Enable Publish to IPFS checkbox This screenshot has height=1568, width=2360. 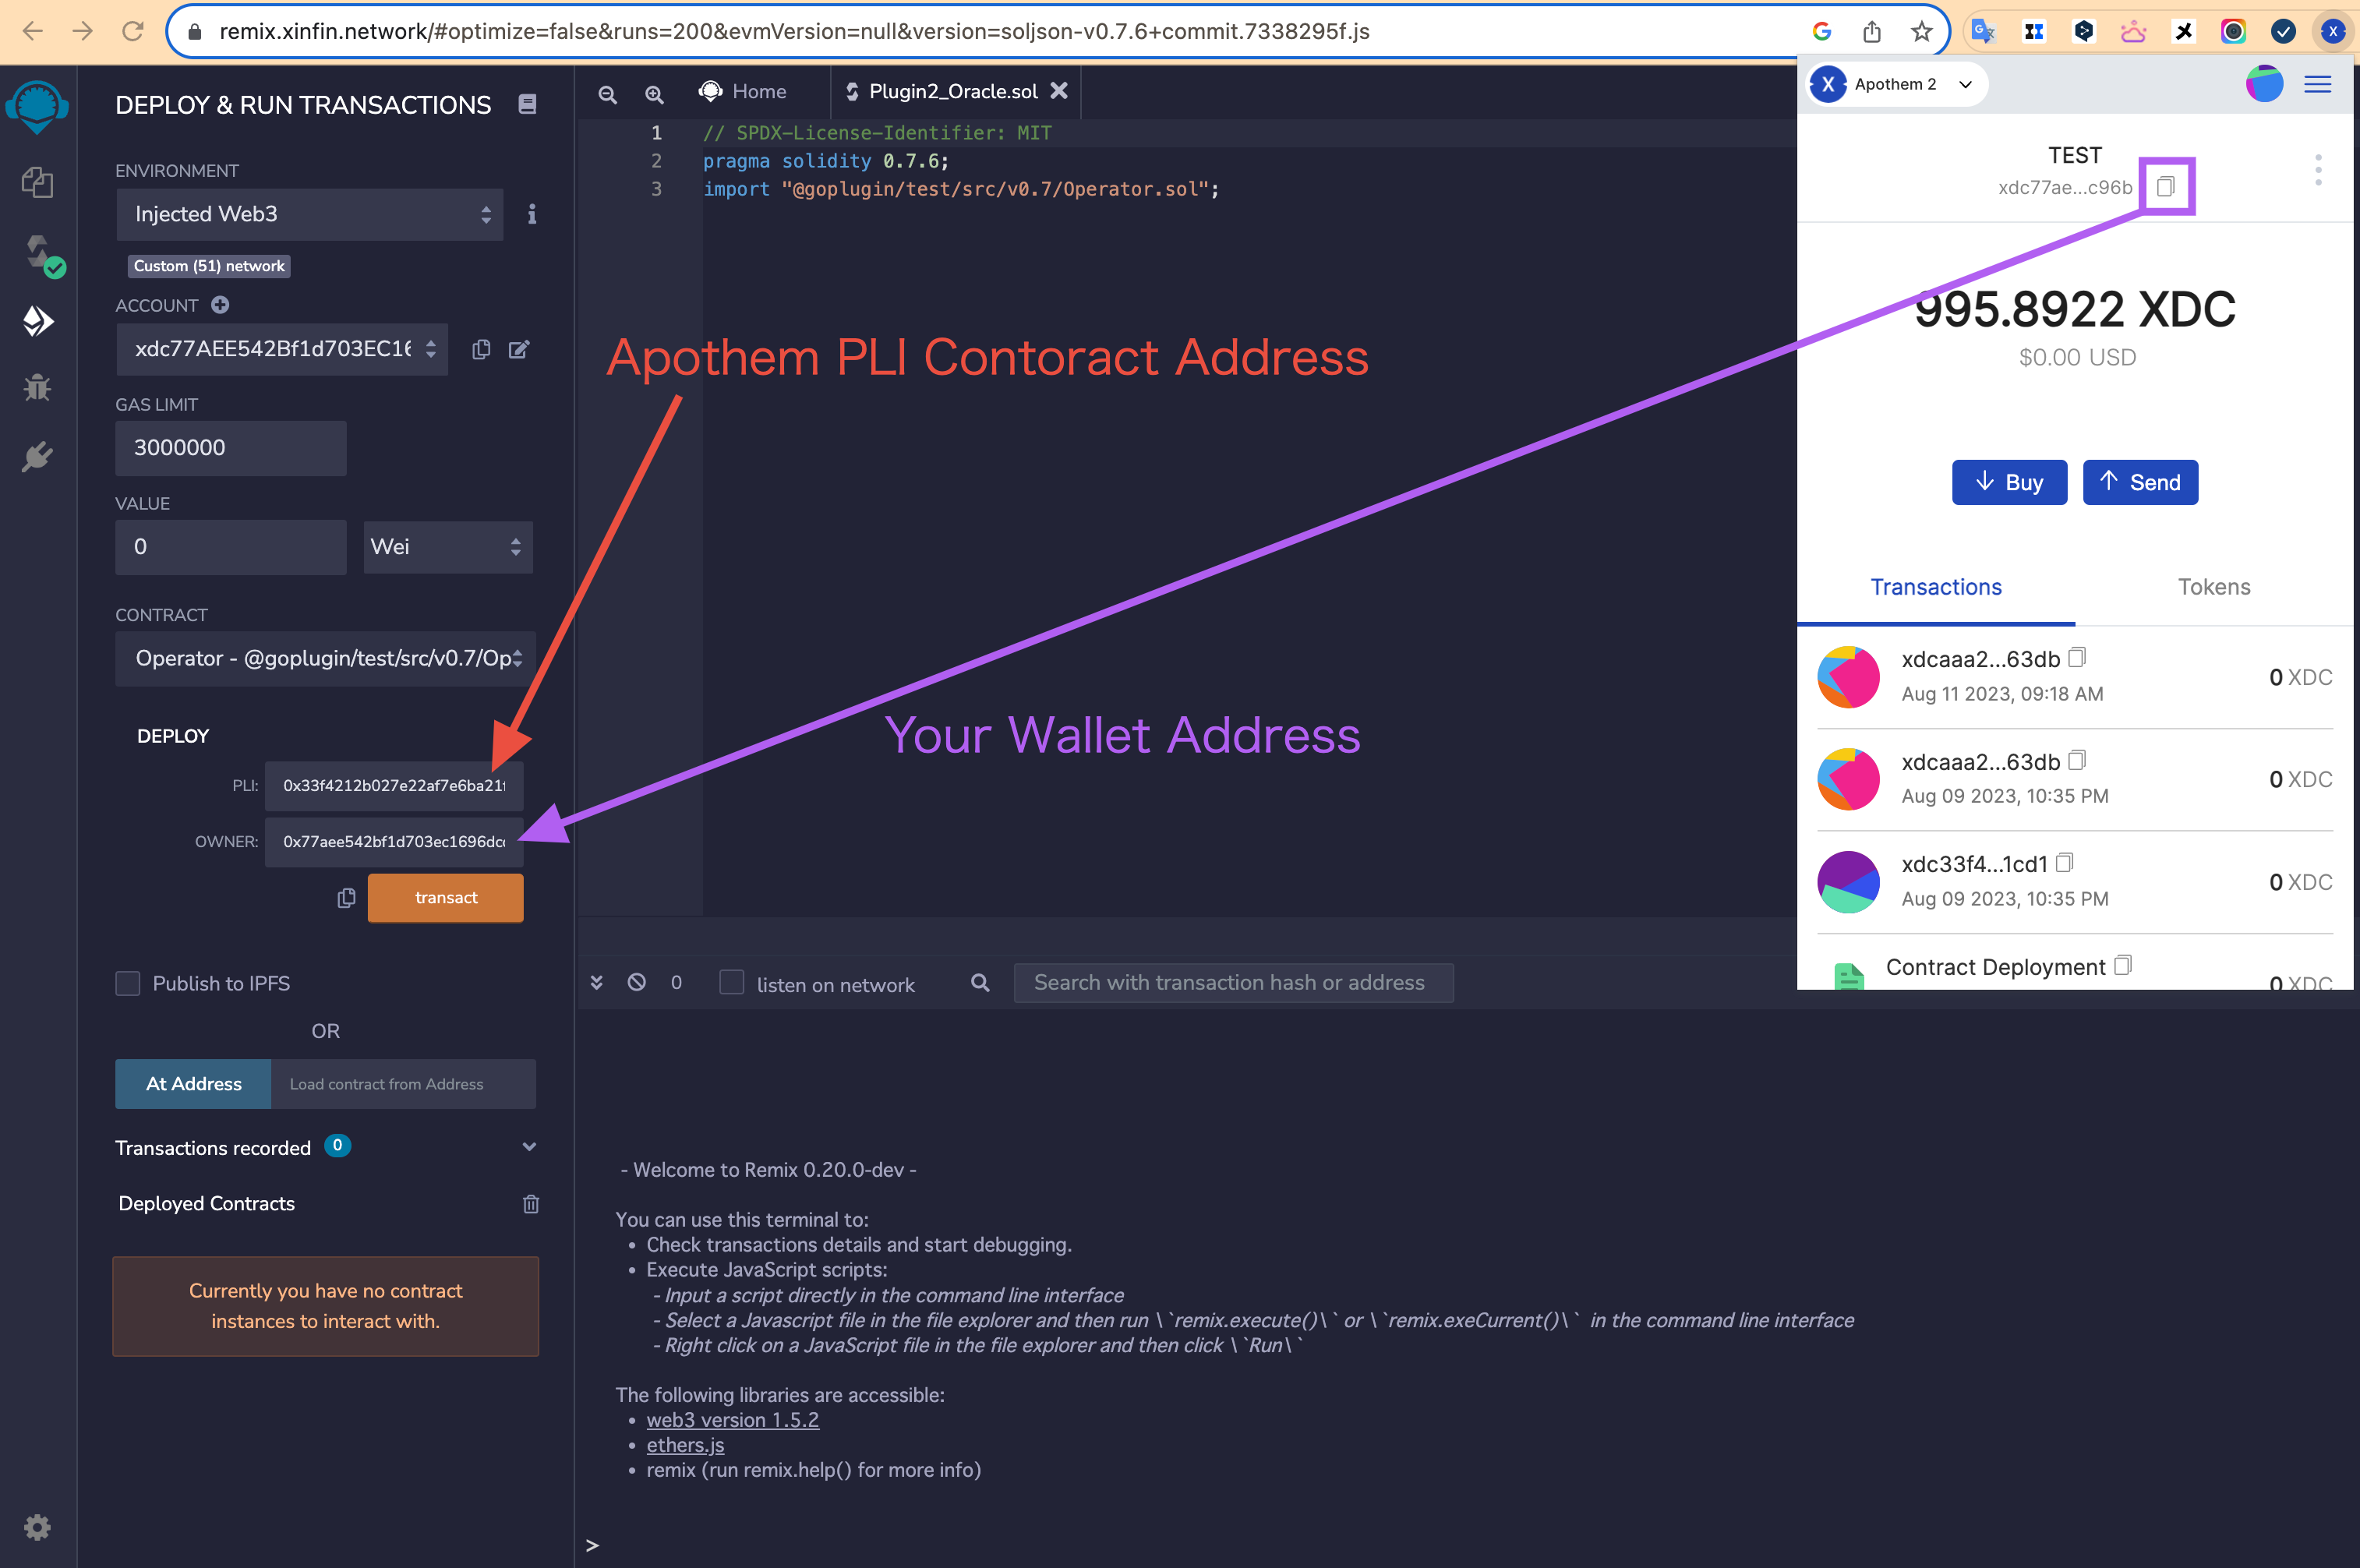pos(128,984)
